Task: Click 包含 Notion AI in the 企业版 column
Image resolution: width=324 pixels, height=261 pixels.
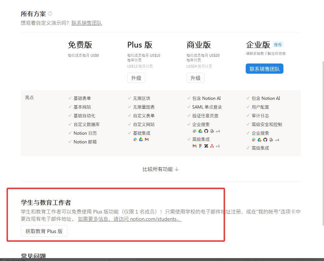Action: (266, 98)
